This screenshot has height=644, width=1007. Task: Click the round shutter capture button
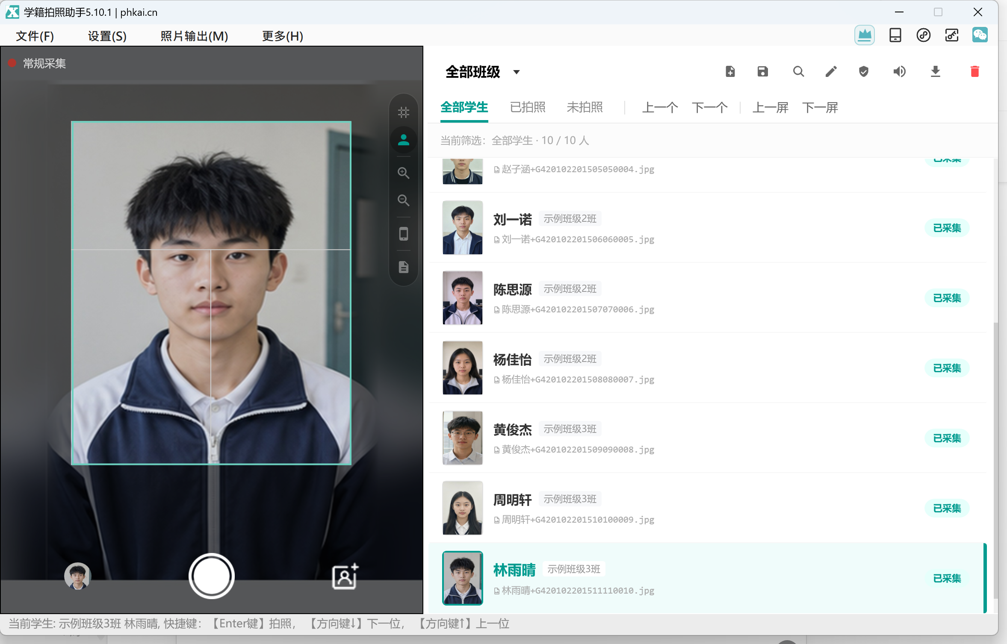point(211,576)
